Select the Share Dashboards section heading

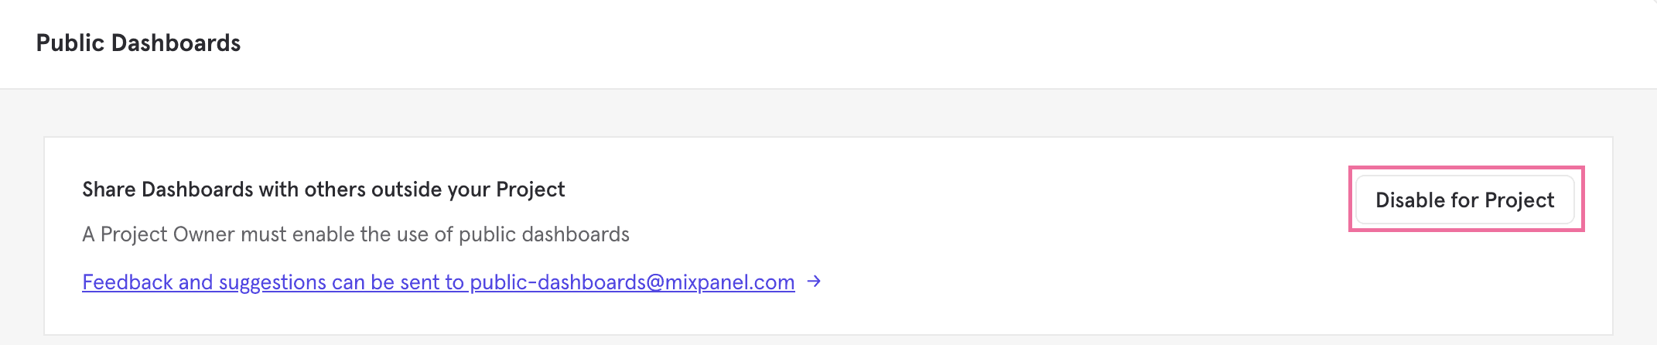tap(323, 190)
